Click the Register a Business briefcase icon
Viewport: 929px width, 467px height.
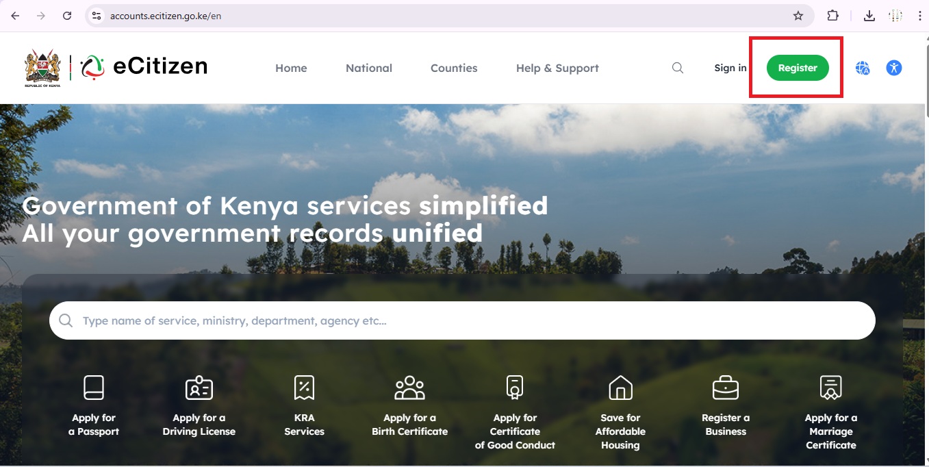tap(726, 388)
